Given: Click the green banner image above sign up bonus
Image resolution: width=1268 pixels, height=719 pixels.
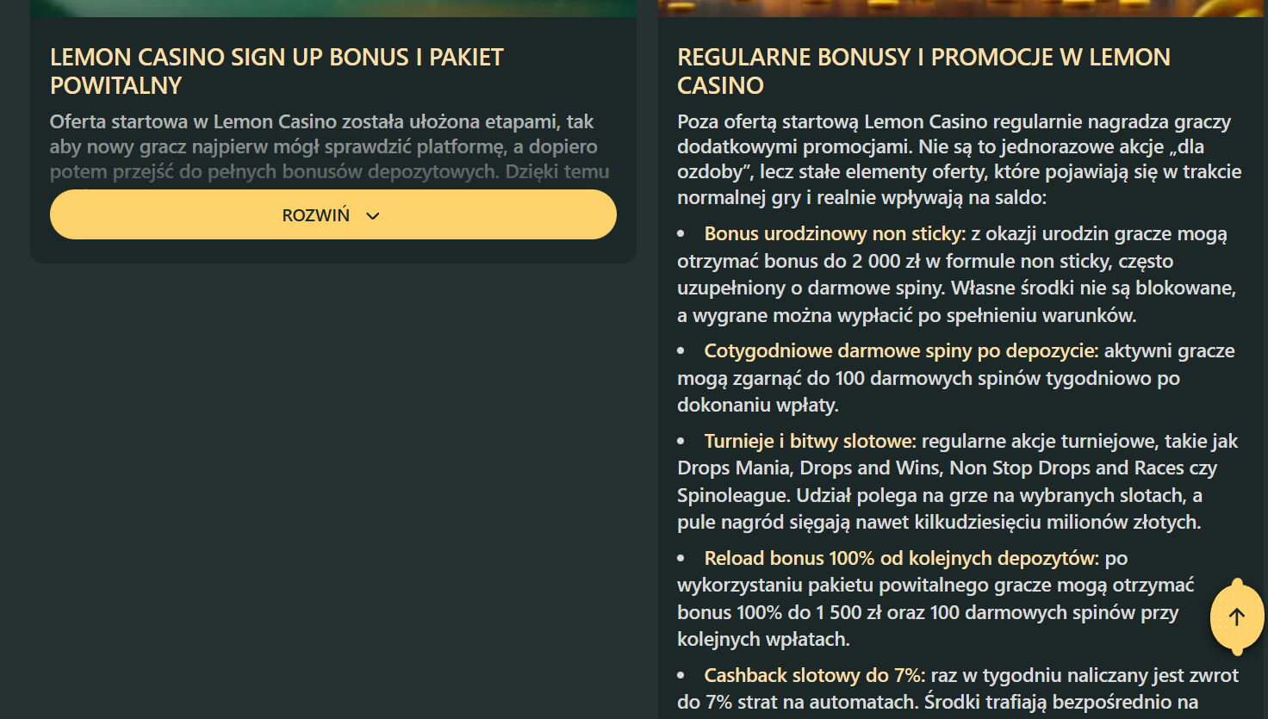Looking at the screenshot, I should click(x=333, y=8).
